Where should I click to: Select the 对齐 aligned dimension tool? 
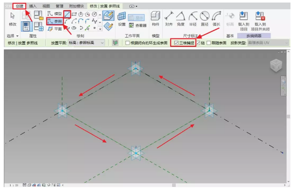[169, 19]
